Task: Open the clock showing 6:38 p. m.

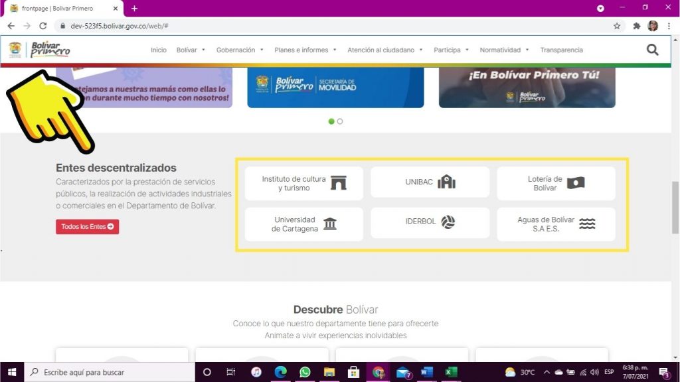Action: point(636,372)
